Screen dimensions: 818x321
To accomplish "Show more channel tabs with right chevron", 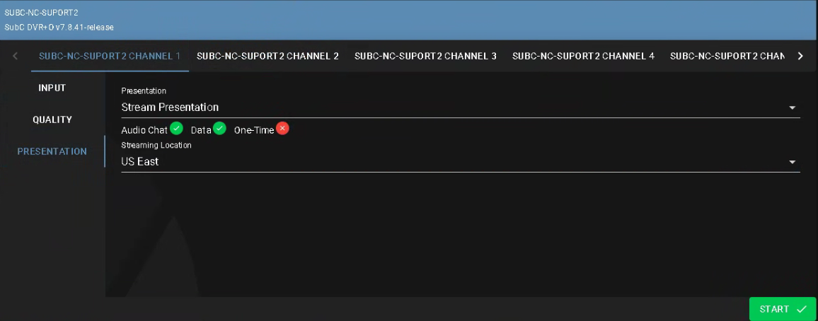I will click(800, 56).
